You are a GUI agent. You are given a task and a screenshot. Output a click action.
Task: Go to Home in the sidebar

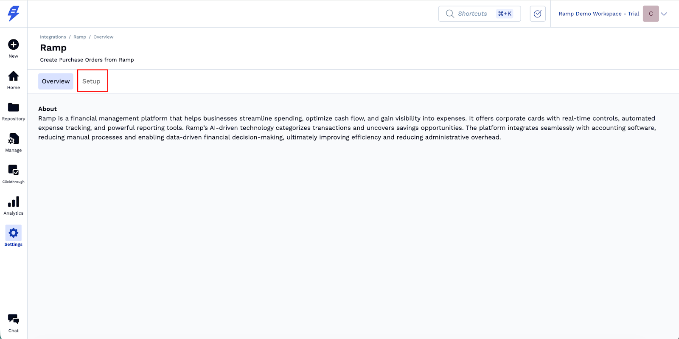coord(14,76)
